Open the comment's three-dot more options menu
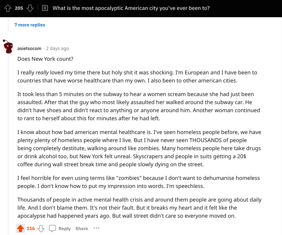The width and height of the screenshot is (282, 235). [96, 228]
